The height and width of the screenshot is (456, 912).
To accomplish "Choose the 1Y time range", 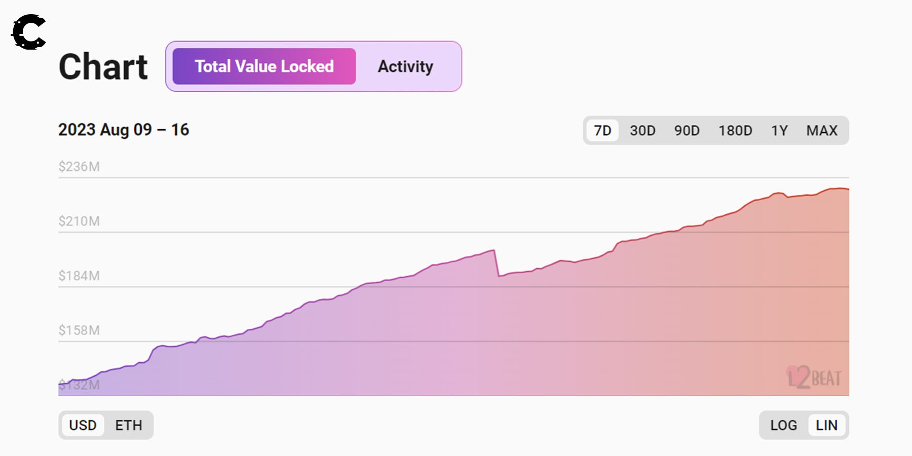I will [x=779, y=131].
